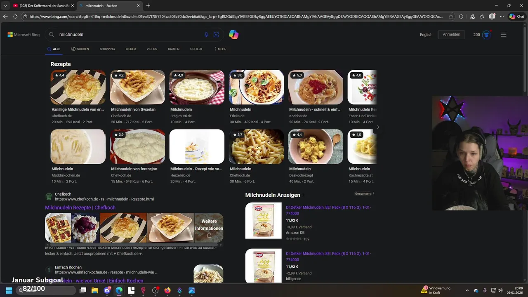Screen dimensions: 528x297
Task: Open the Chefkoch site URL breadcrumb
Action: (x=104, y=199)
